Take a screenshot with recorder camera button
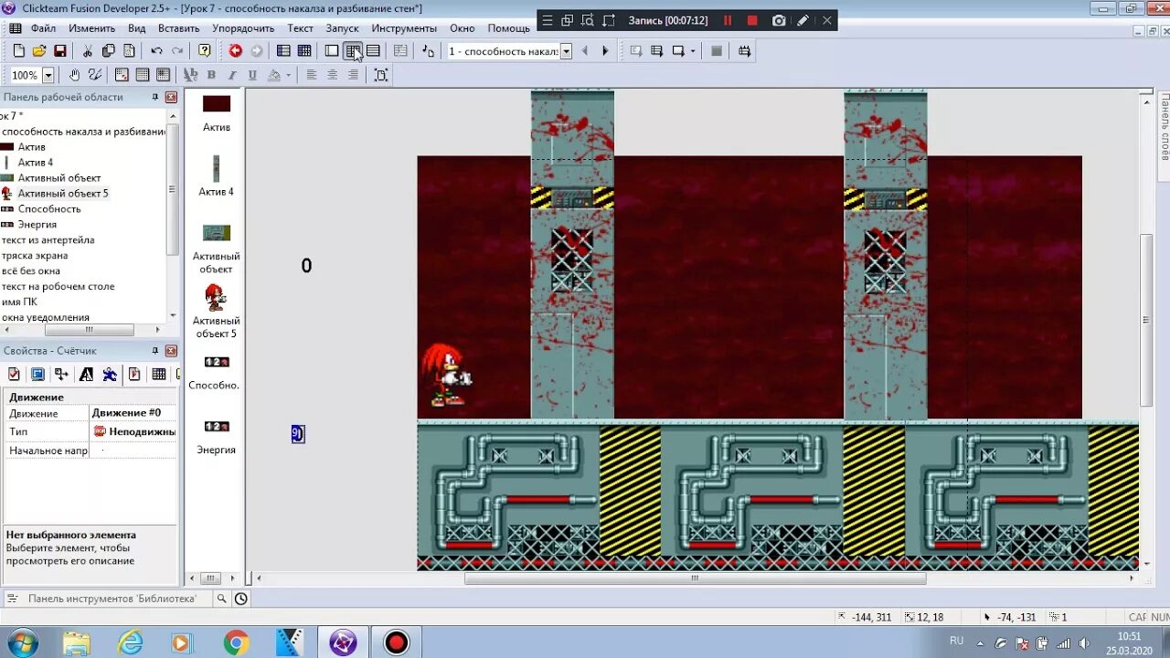Screen dimensions: 1170x658 click(779, 20)
